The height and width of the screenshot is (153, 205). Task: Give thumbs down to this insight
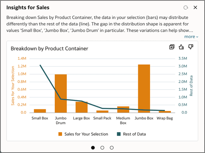(x=191, y=47)
